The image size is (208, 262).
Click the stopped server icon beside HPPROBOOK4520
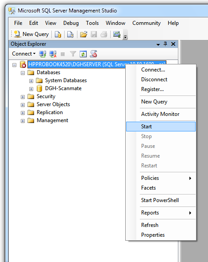[x=23, y=64]
